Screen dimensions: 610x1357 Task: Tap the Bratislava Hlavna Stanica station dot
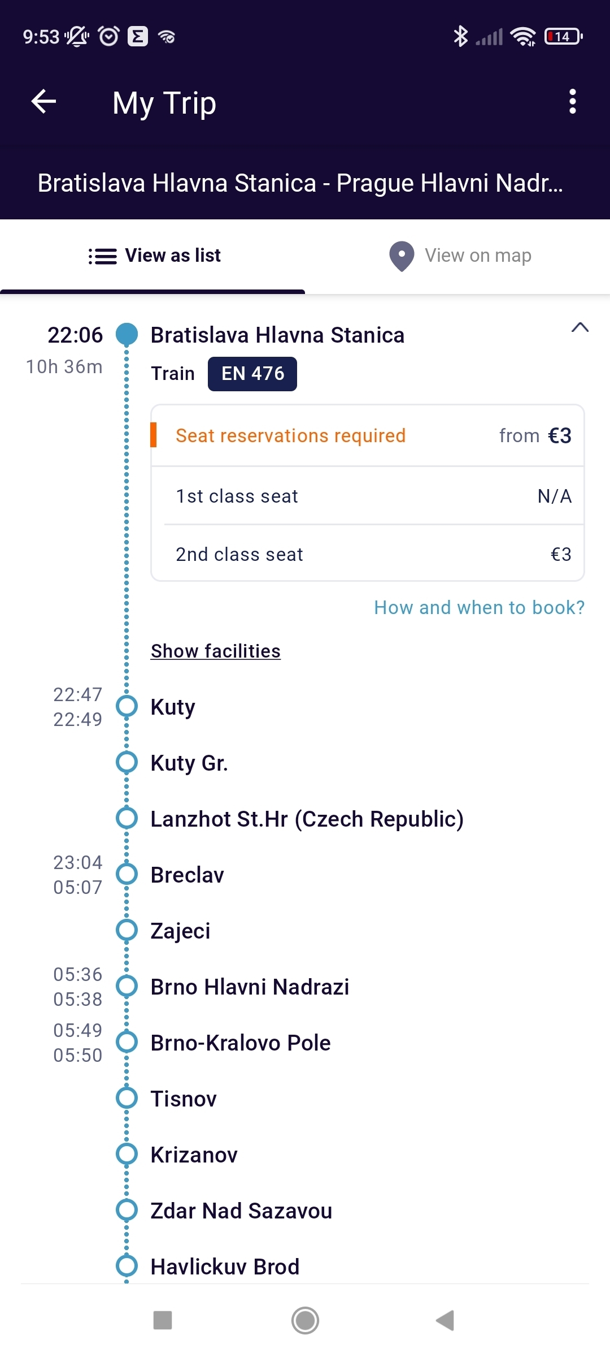coord(127,334)
